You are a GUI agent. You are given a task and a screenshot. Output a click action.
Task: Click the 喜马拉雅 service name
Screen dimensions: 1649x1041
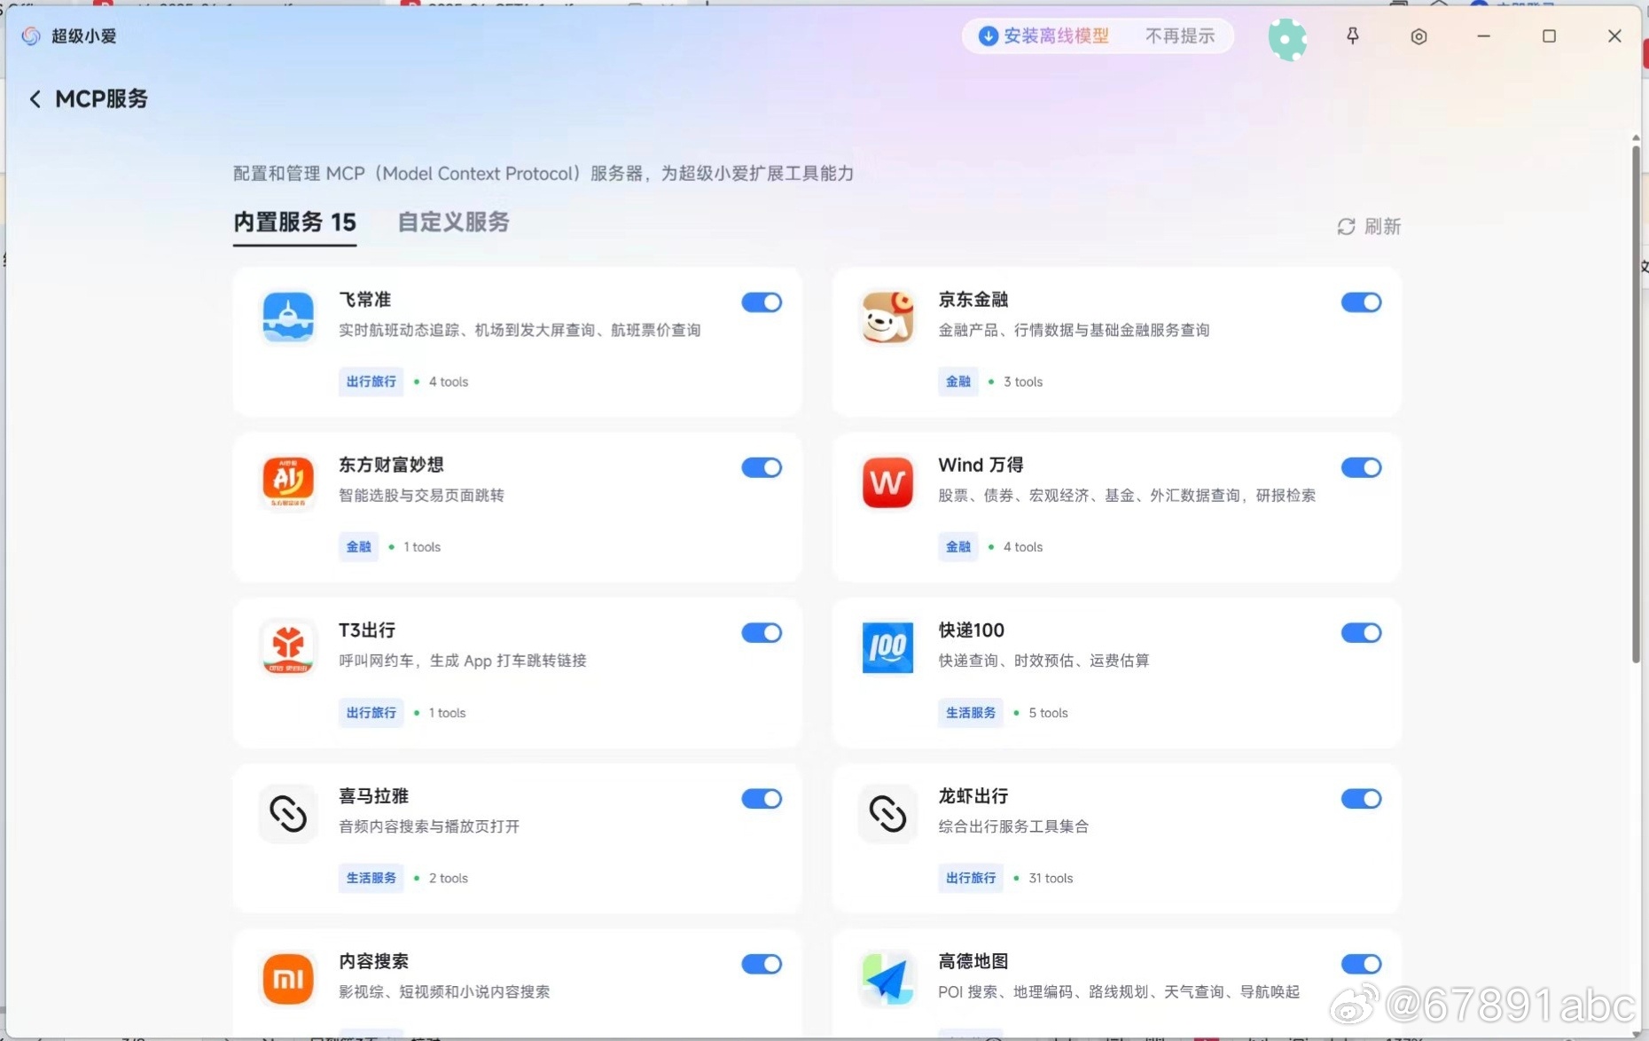373,796
